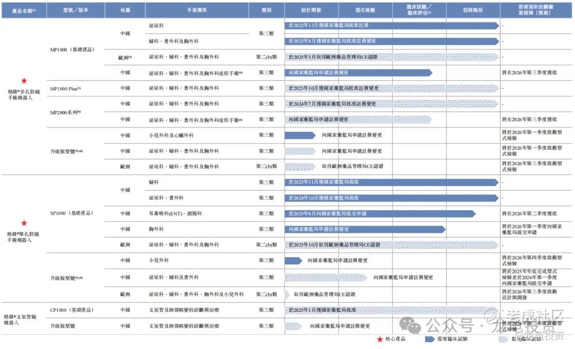Click the standalone 小兒外科 application cell
The height and width of the screenshot is (349, 575).
pyautogui.click(x=159, y=260)
